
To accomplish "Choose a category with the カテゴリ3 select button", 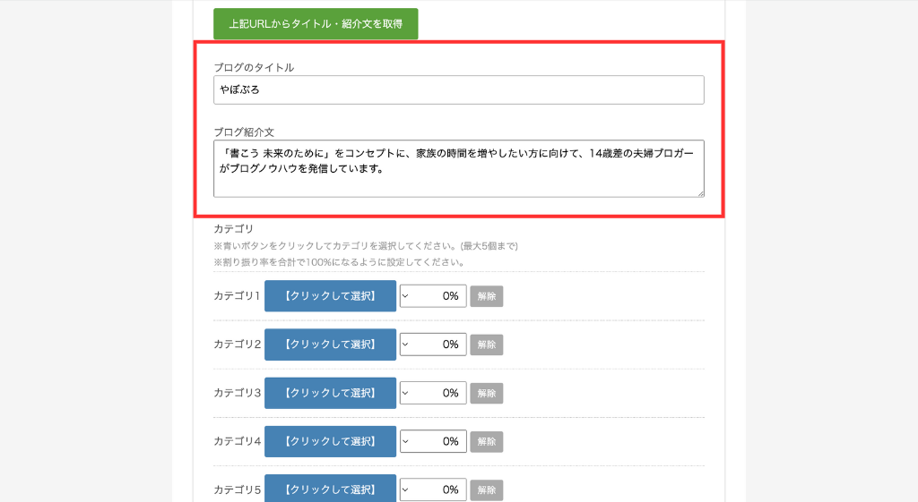I will [330, 393].
